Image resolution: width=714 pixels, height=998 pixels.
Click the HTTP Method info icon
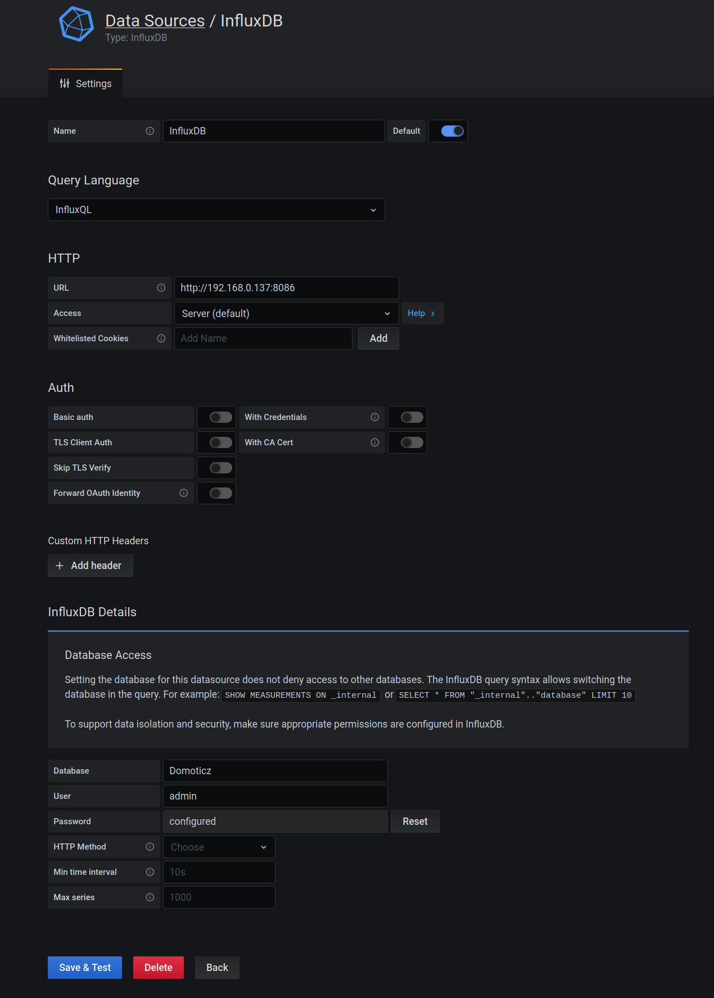click(150, 847)
